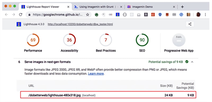Click the 9 KB savings value

point(191,95)
